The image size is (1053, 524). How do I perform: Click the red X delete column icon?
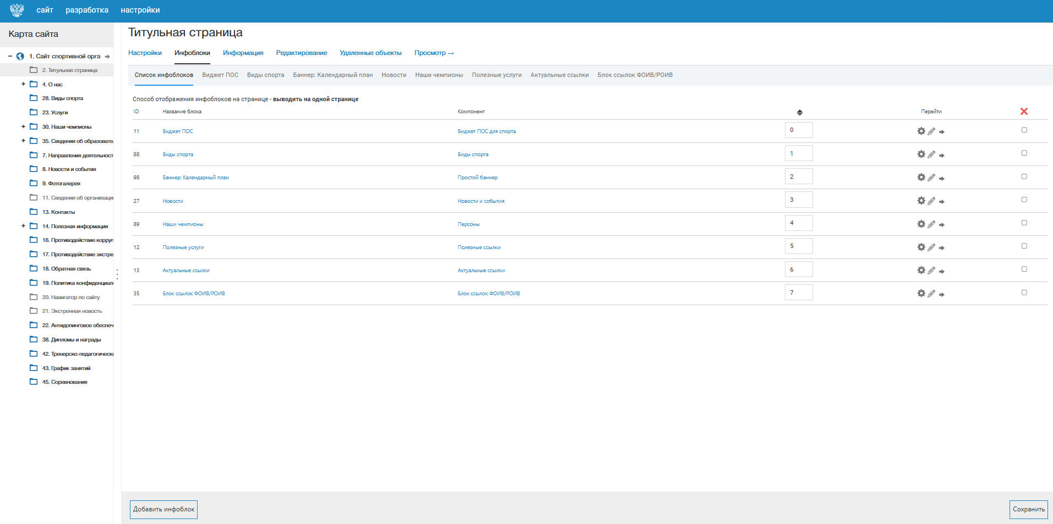coord(1024,112)
